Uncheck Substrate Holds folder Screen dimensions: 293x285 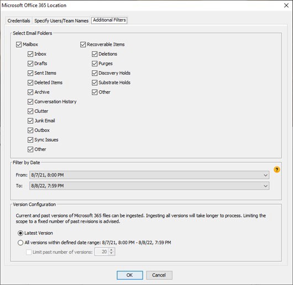click(x=95, y=82)
